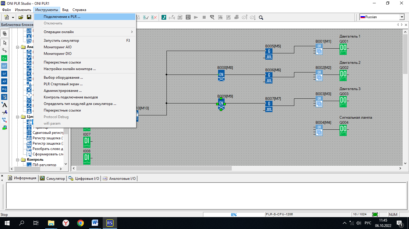The image size is (409, 229).
Task: Choose Администрирование menu entry
Action: 85,91
